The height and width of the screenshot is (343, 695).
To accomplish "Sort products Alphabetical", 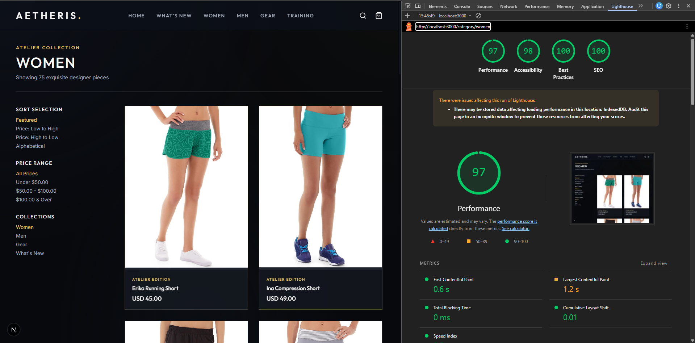I will 30,146.
